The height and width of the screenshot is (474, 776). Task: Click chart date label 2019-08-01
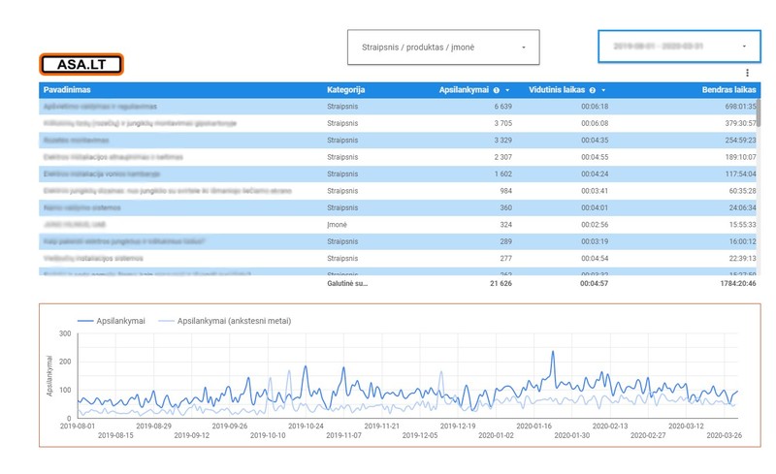coord(78,426)
